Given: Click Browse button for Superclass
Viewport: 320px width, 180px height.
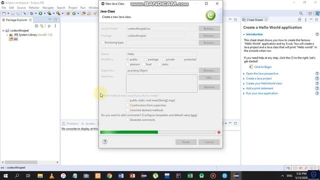Looking at the screenshot, I should point(209,70).
